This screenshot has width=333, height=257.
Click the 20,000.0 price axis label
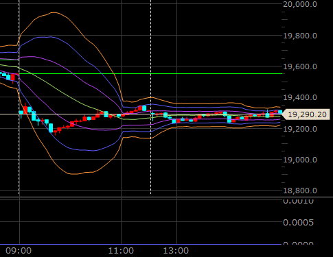point(300,4)
